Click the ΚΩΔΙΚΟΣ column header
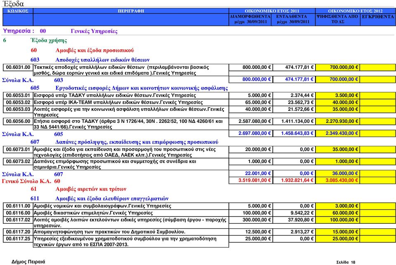Image resolution: width=396 pixels, height=265 pixels. pos(18,11)
